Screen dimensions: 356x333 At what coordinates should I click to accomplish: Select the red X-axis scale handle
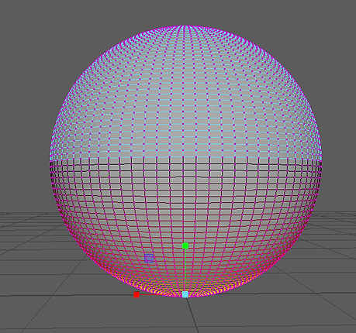pos(137,294)
